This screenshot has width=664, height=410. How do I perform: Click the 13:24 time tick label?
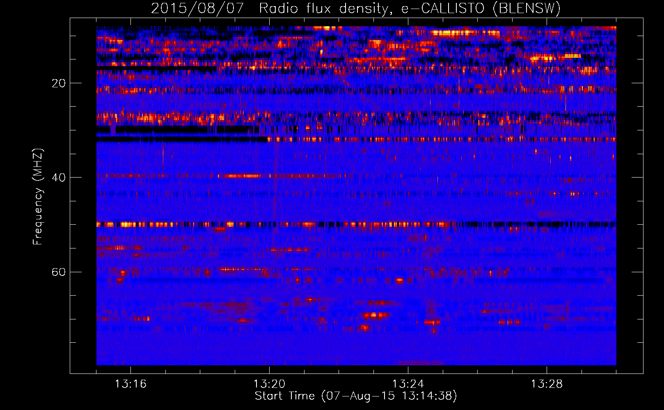(408, 384)
